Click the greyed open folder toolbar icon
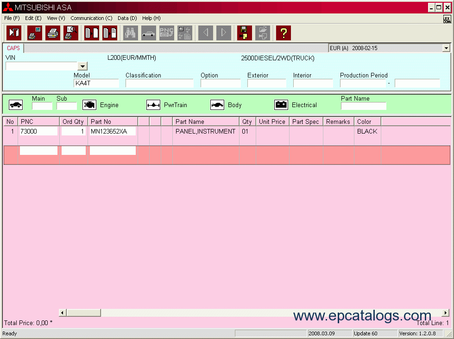Viewport: 454px width, 339px height. tap(263, 33)
